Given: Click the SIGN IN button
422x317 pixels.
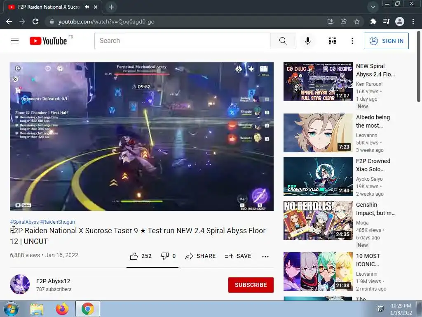Looking at the screenshot, I should point(386,41).
